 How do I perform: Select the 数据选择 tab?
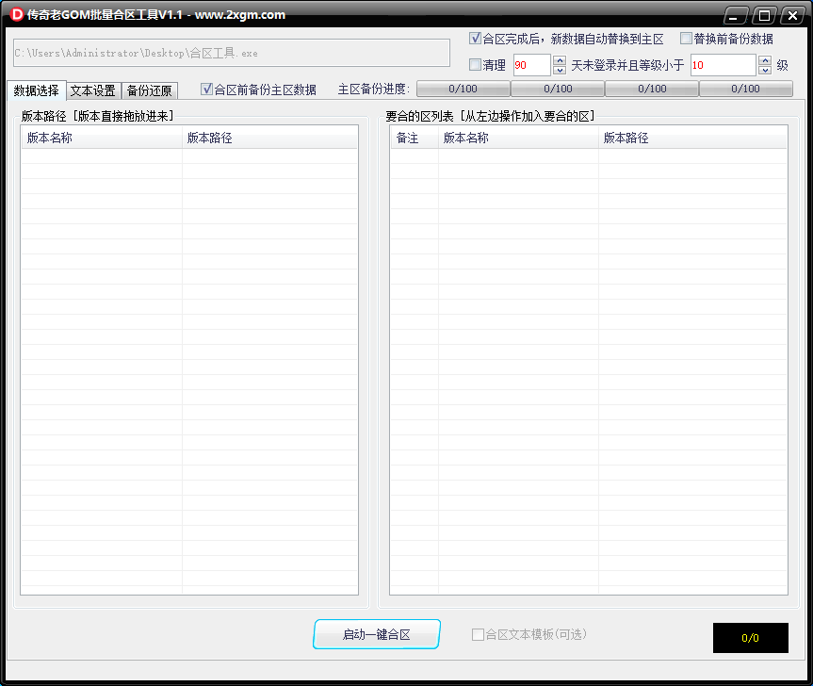coord(36,90)
